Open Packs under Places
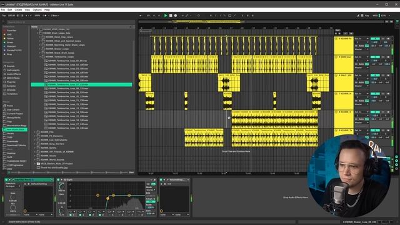This screenshot has height=225, width=400. pyautogui.click(x=10, y=106)
